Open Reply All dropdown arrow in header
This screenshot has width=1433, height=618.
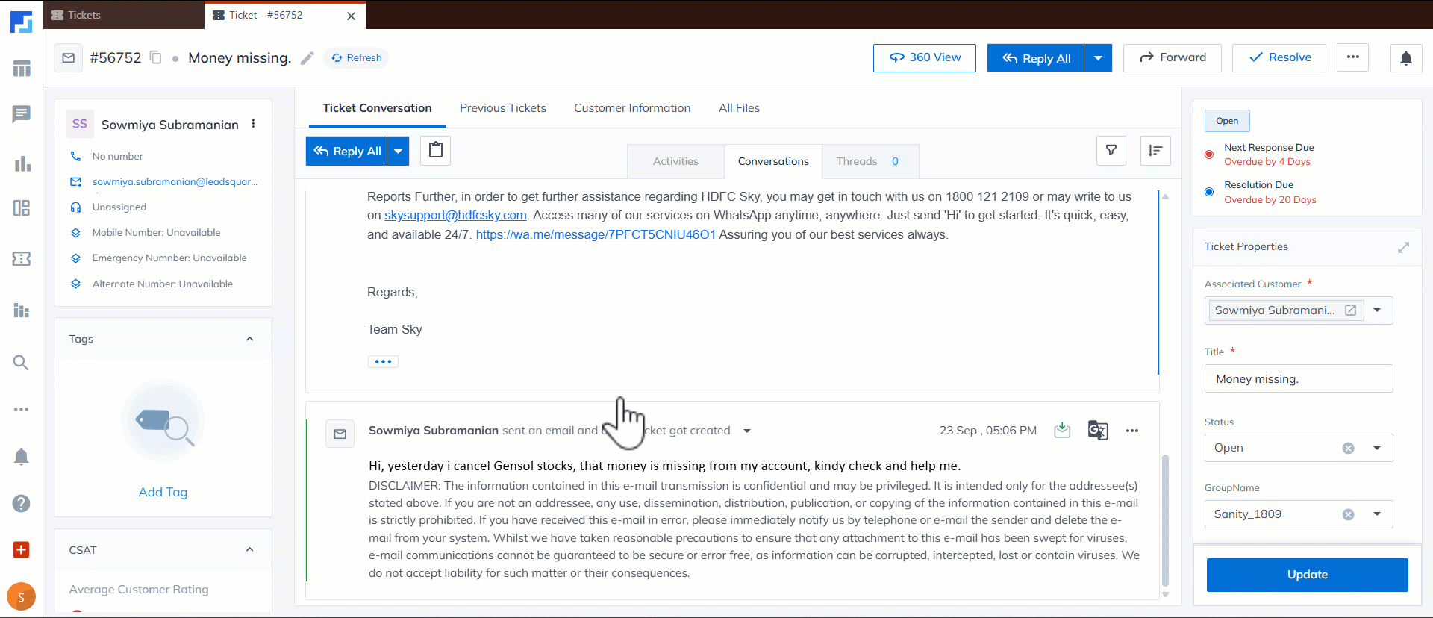tap(1098, 58)
